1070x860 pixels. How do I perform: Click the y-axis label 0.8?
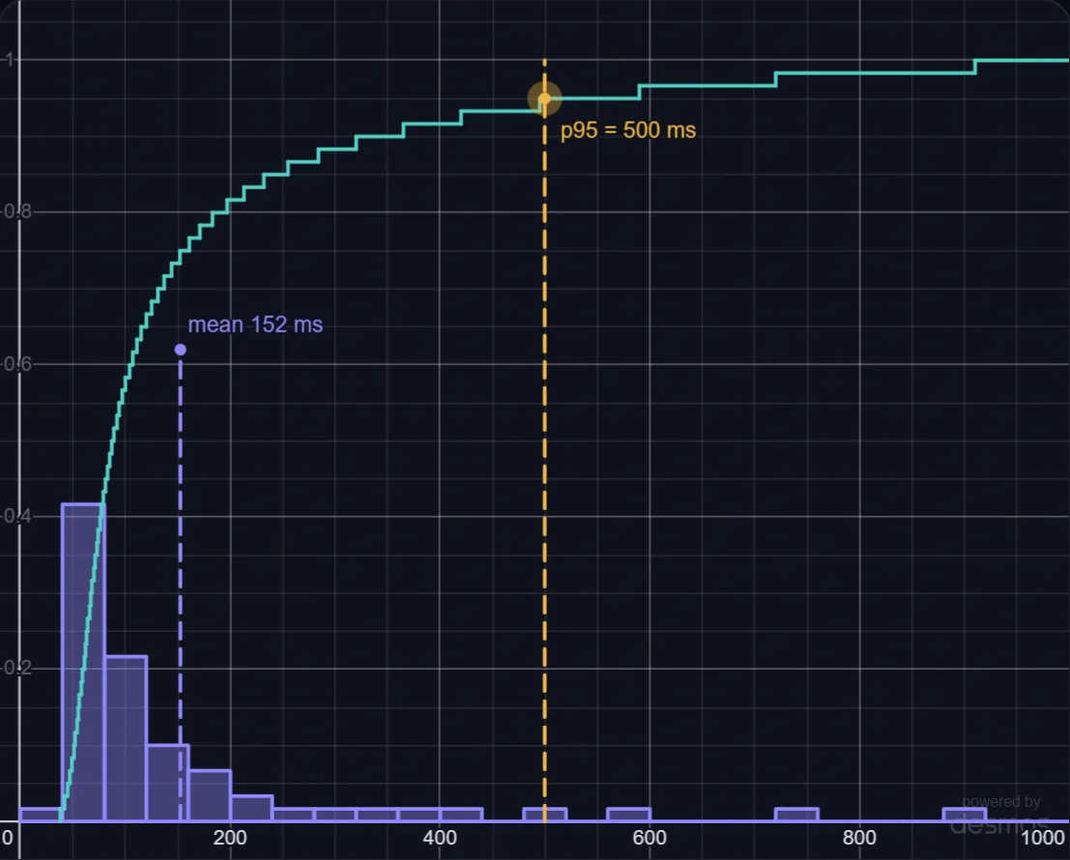tap(18, 212)
